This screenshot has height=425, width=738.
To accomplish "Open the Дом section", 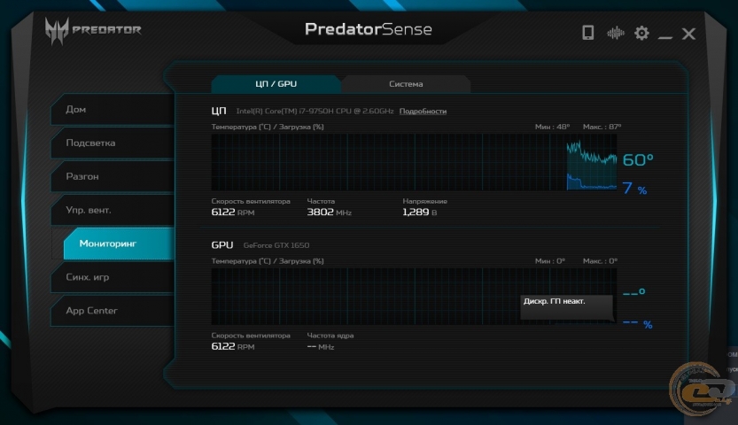I will (113, 110).
